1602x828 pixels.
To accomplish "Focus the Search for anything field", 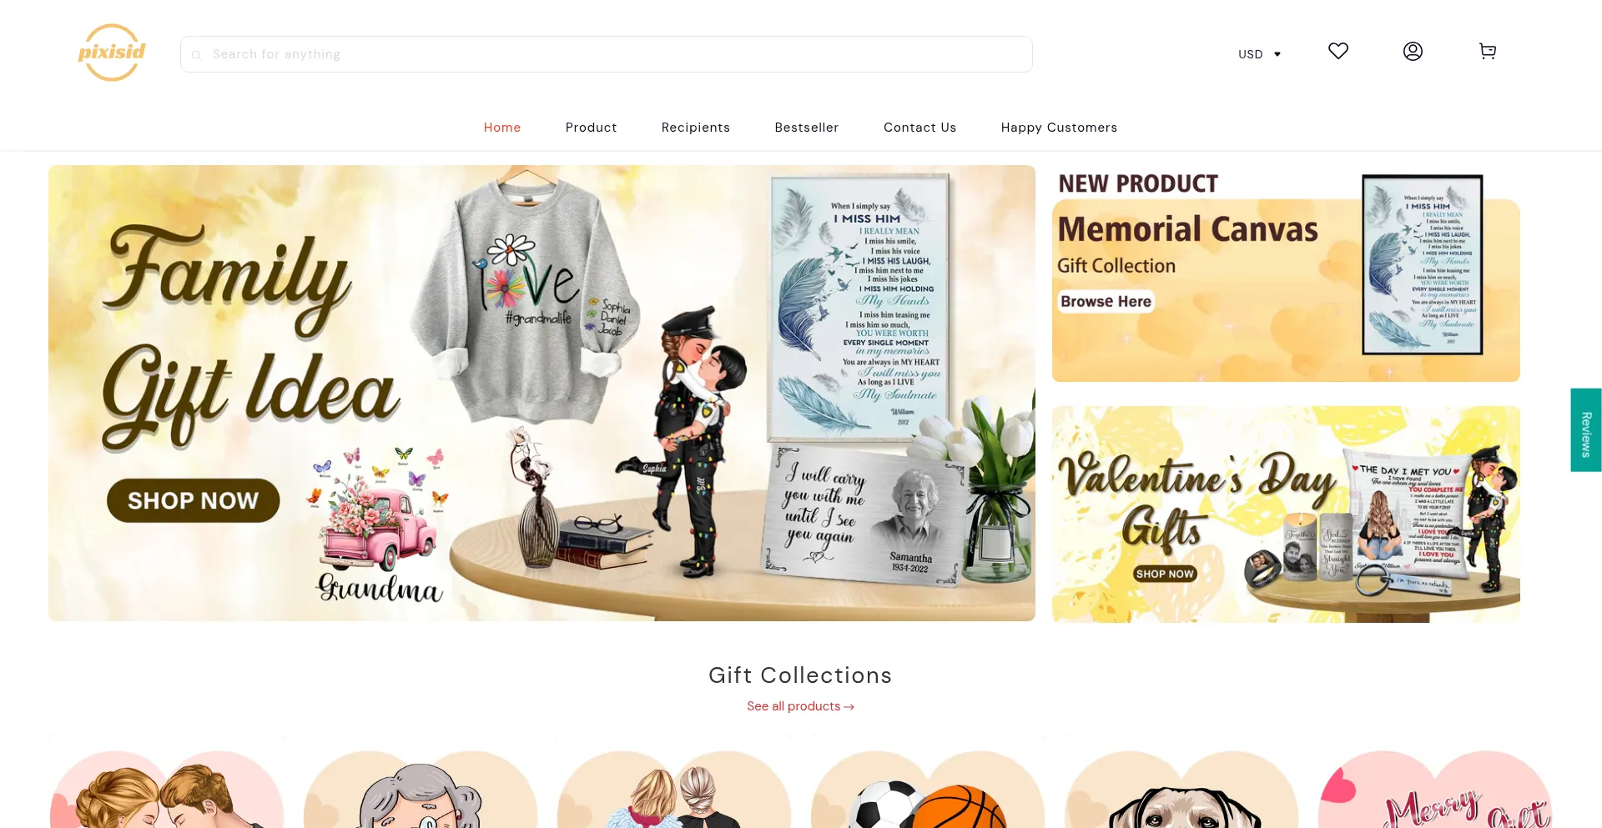I will coord(607,54).
